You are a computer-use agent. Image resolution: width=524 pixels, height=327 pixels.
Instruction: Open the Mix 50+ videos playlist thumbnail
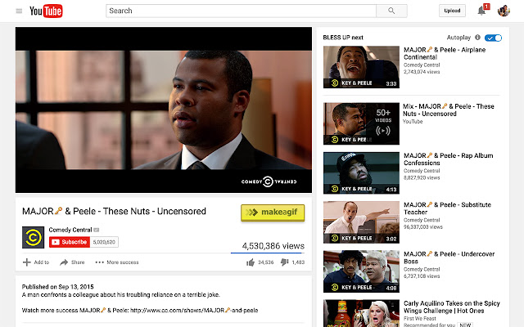(361, 123)
